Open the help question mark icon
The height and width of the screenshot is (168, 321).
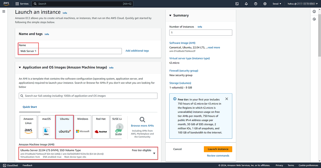(256, 4)
